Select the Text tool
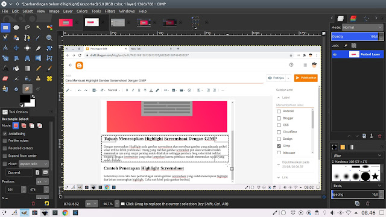The height and width of the screenshot is (217, 386). pos(5,68)
